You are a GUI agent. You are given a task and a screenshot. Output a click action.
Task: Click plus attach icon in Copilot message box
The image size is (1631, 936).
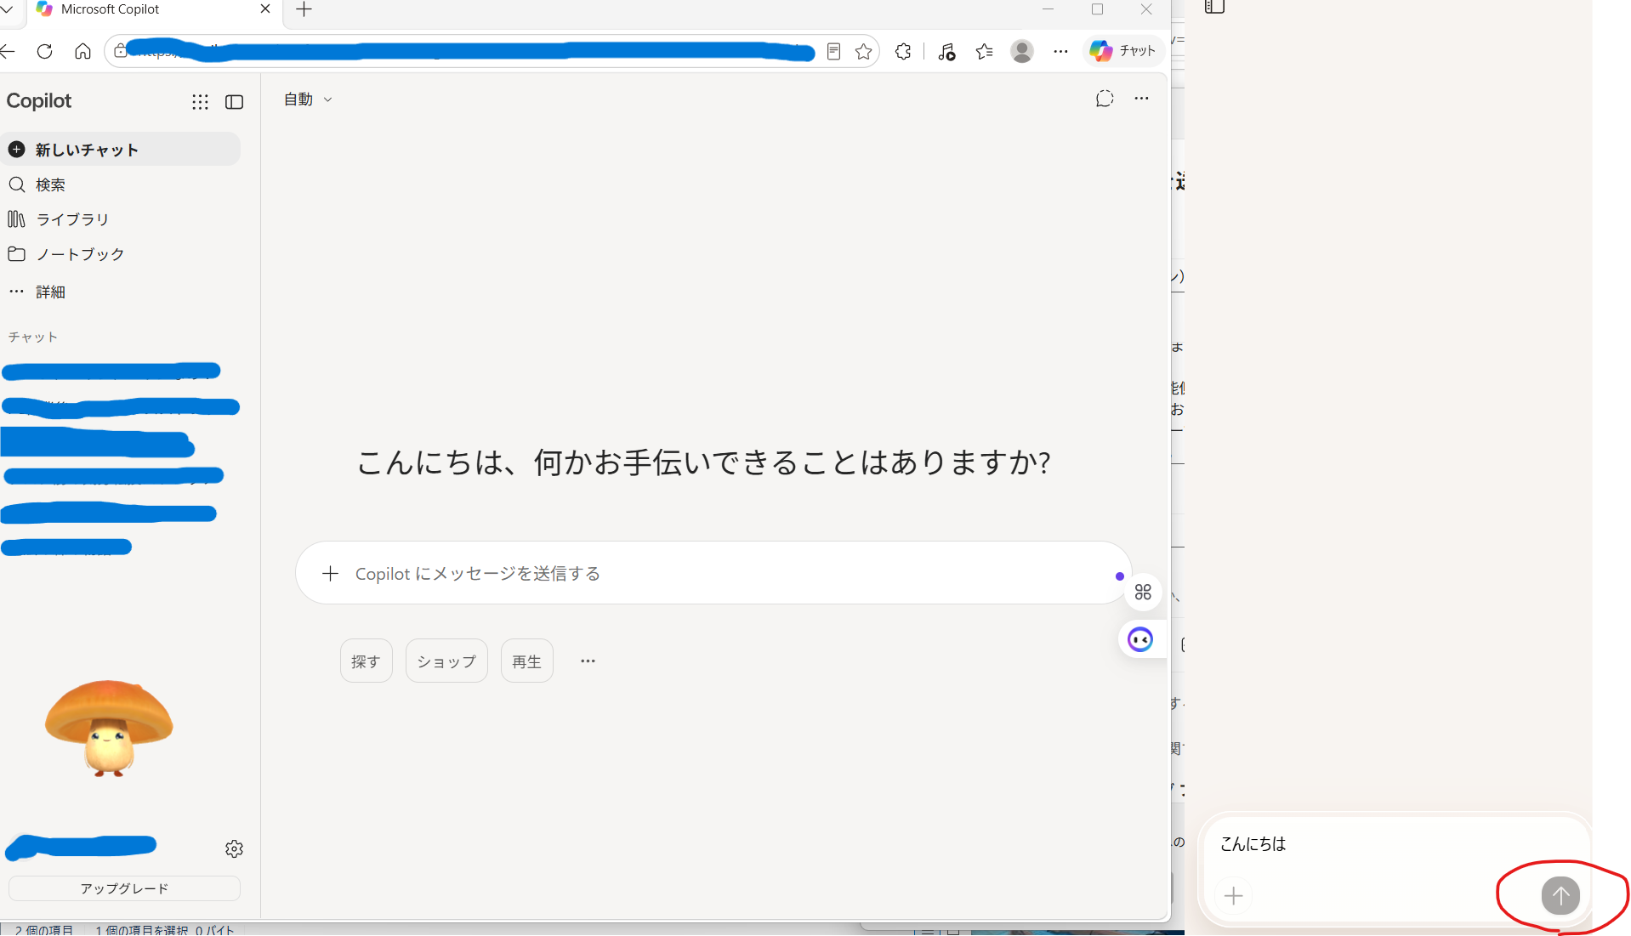(x=330, y=574)
